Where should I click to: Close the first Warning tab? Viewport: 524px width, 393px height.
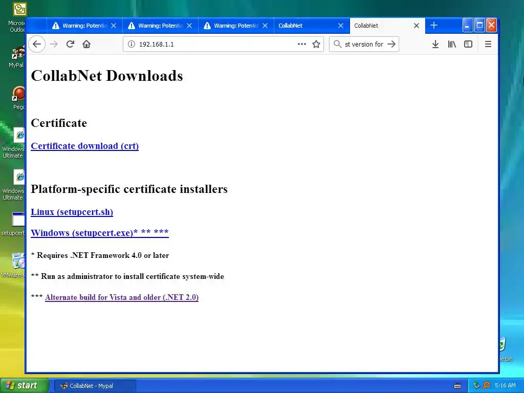(114, 26)
